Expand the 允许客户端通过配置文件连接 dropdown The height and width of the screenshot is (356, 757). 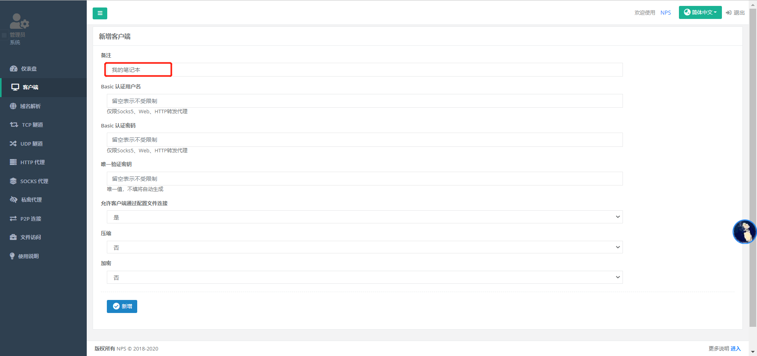pos(364,217)
